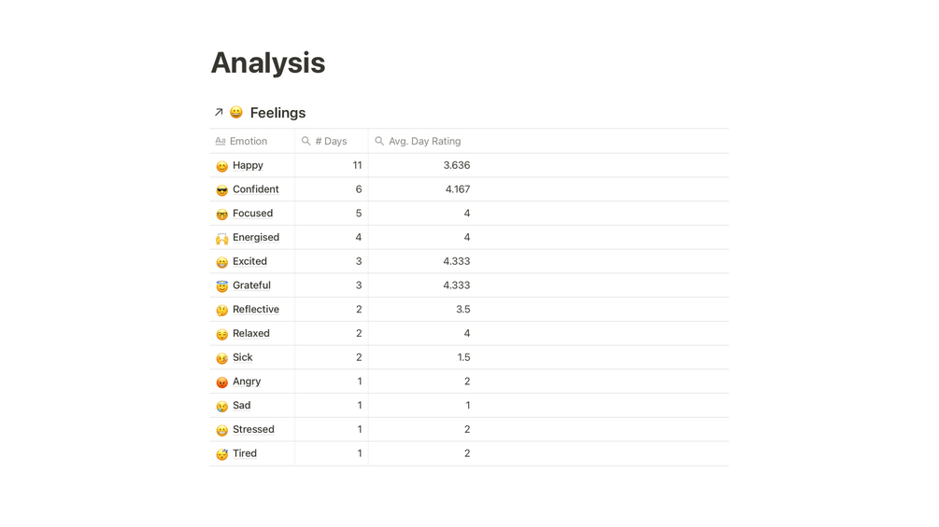Open the Avg. Day Rating column header

point(424,141)
